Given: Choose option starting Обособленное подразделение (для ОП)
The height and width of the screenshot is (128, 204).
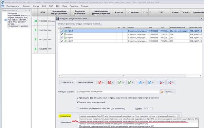Looking at the screenshot, I should pos(138,126).
